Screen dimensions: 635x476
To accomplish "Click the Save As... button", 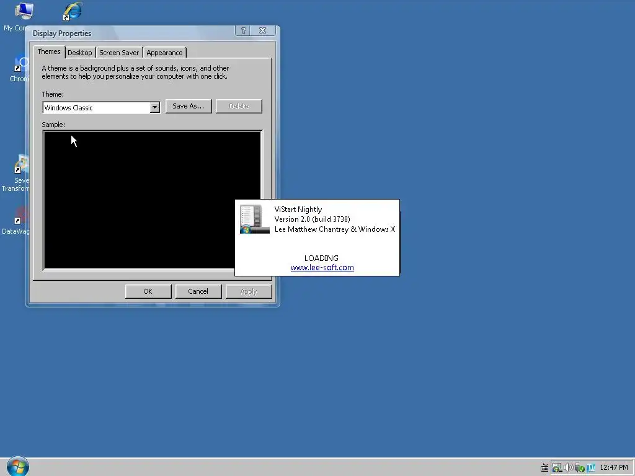I will tap(189, 106).
